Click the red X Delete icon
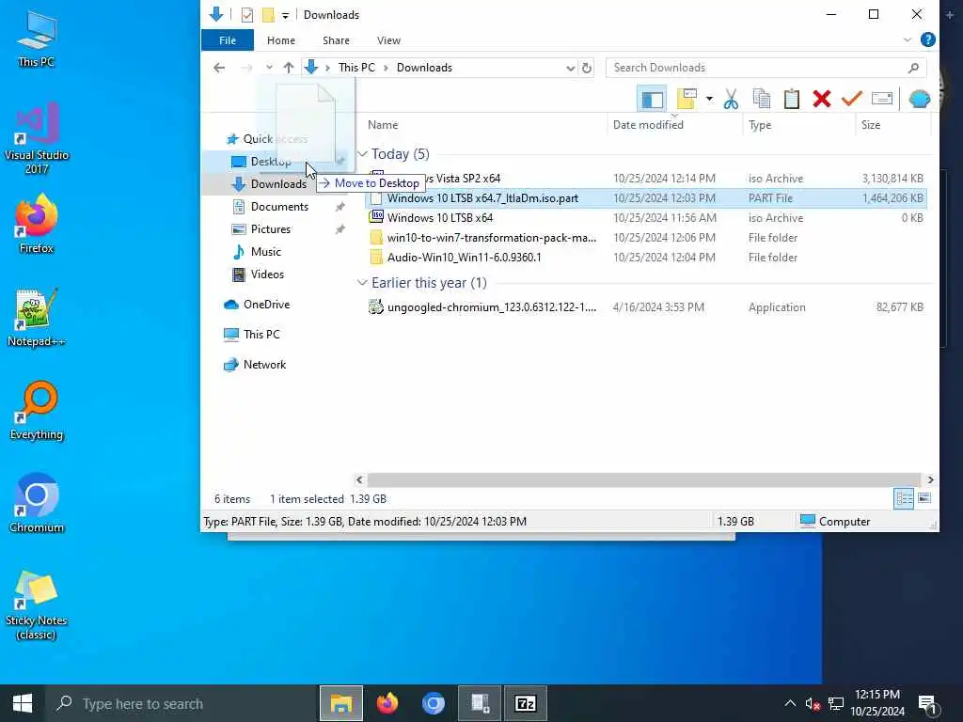963x722 pixels. [x=822, y=99]
